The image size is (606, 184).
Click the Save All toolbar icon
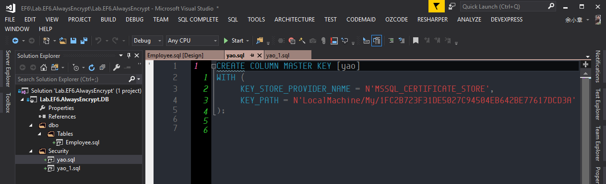[x=83, y=41]
